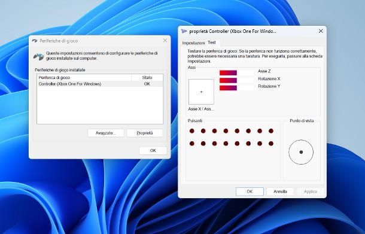Click the first button indicator in the bottom Pulsanti row
This screenshot has width=365, height=234.
(x=192, y=144)
